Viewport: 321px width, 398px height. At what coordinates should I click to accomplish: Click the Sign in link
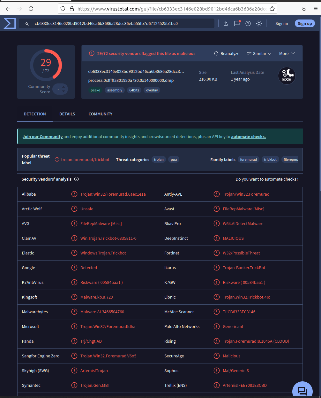(282, 23)
